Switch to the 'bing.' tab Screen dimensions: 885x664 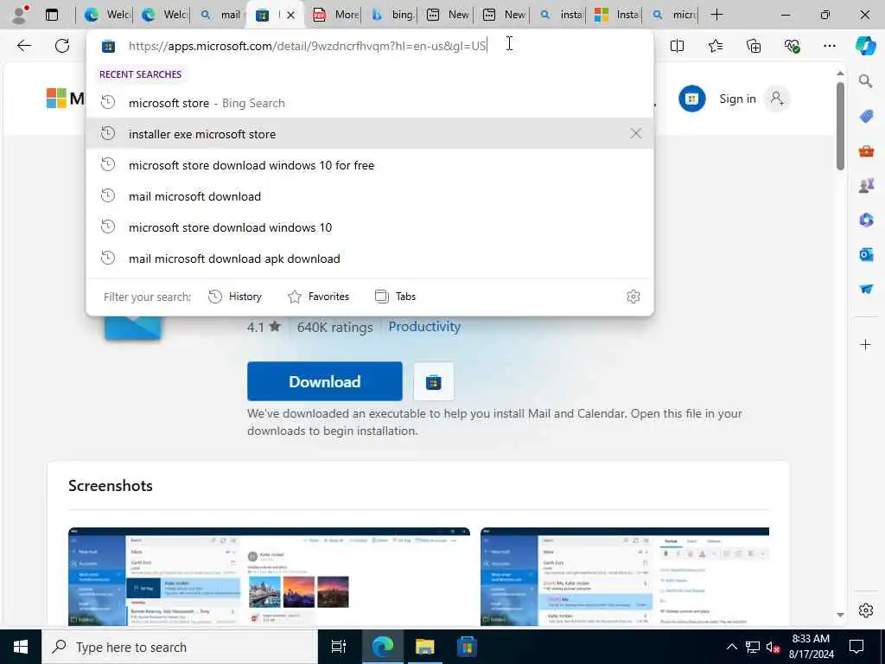pyautogui.click(x=392, y=15)
